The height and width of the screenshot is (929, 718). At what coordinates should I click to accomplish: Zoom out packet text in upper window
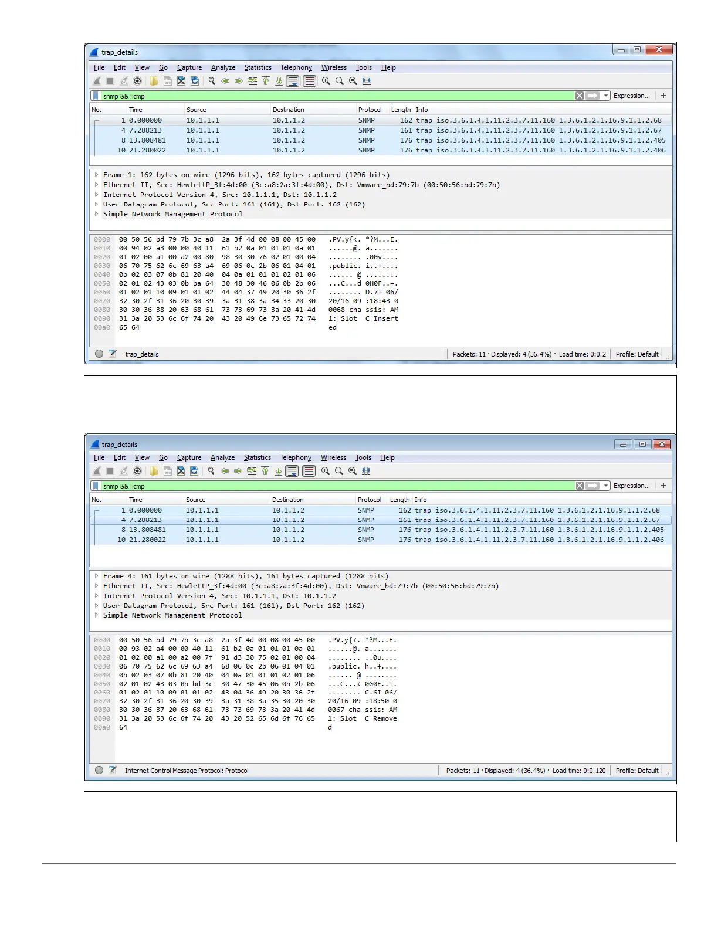pyautogui.click(x=340, y=81)
